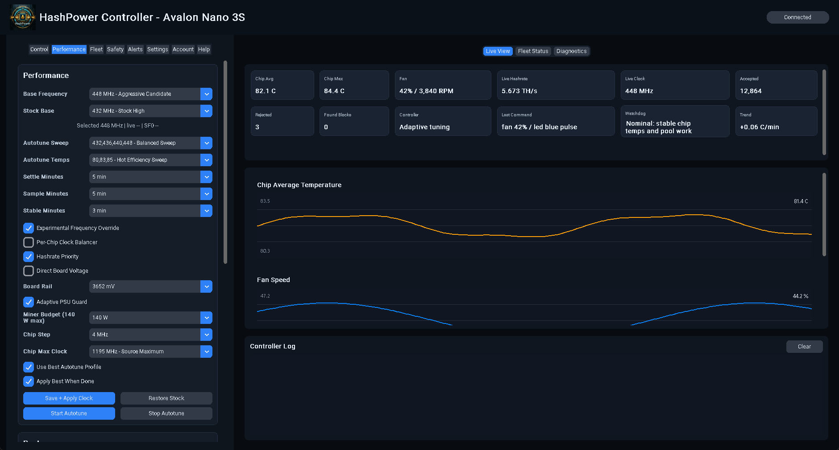Image resolution: width=839 pixels, height=450 pixels.
Task: Uncheck Apply Best When Done
Action: [29, 381]
